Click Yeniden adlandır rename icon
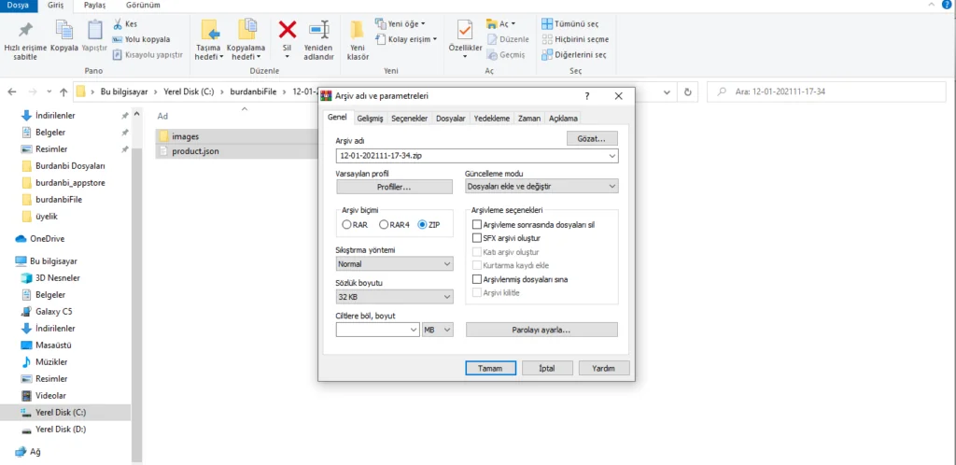The height and width of the screenshot is (465, 956). pyautogui.click(x=319, y=29)
